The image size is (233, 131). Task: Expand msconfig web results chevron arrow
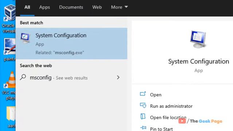coord(118,78)
